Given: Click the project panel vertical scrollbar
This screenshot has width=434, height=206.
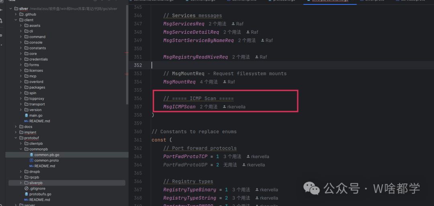Looking at the screenshot, I should point(127,55).
